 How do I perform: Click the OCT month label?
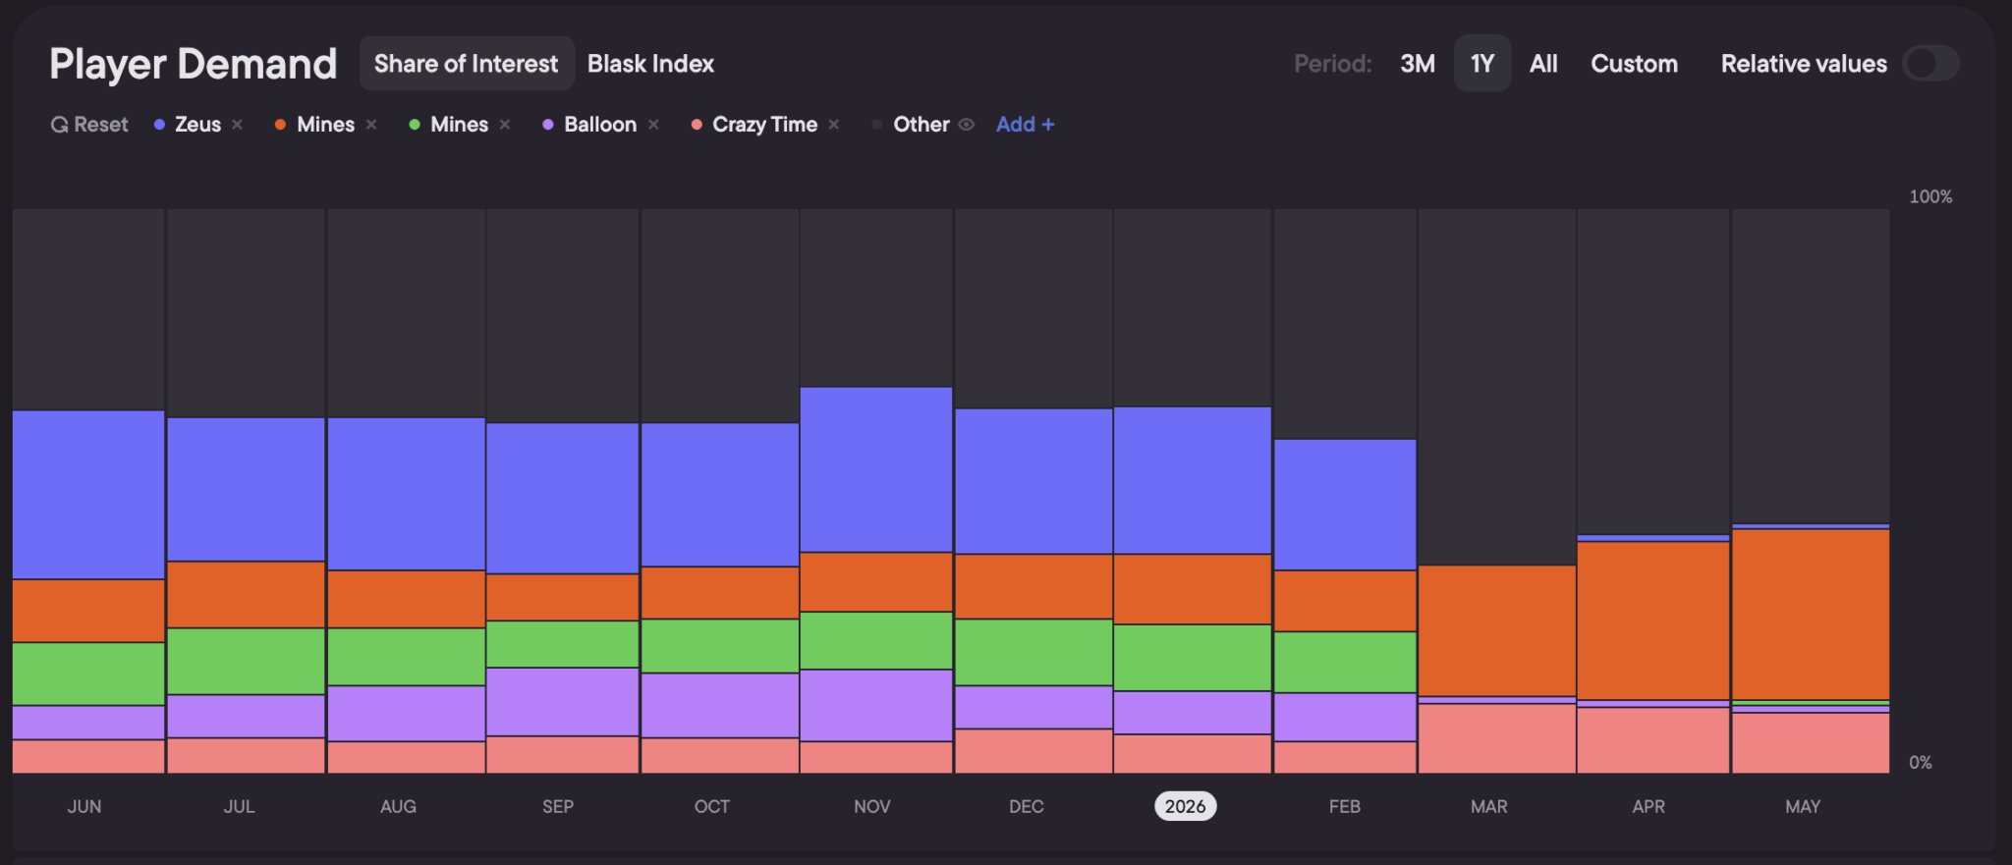[x=712, y=807]
